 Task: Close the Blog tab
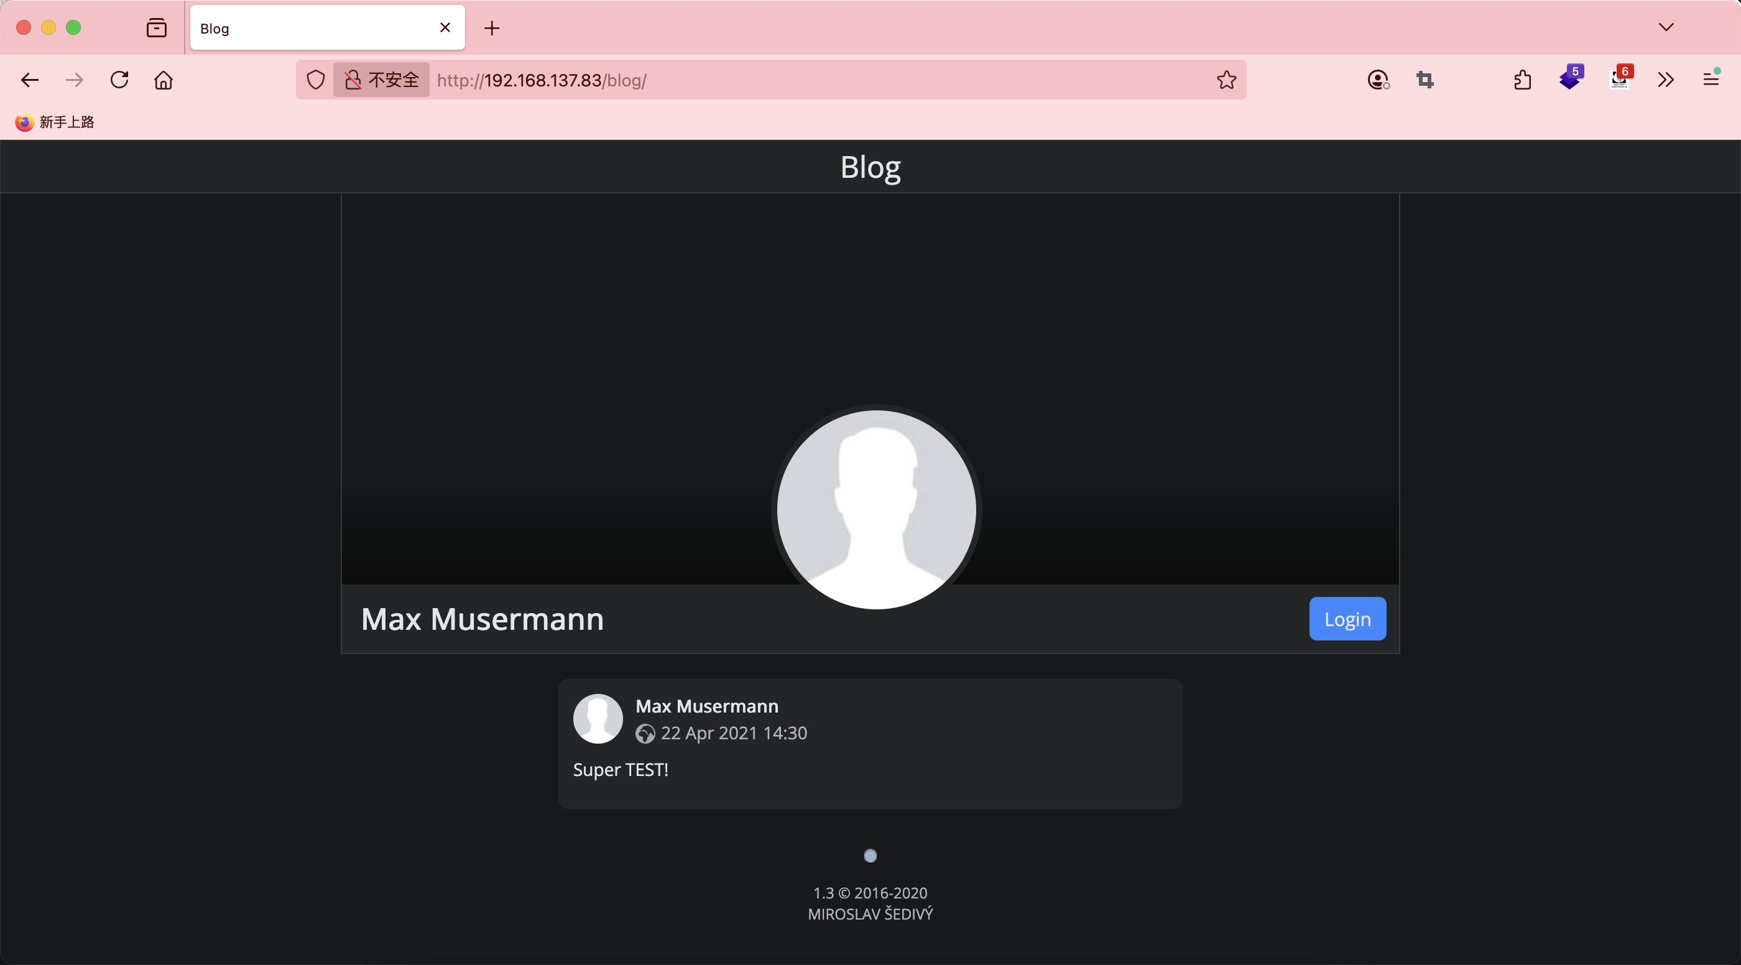[445, 28]
